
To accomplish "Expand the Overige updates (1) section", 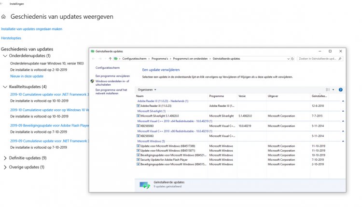I will click(5, 167).
